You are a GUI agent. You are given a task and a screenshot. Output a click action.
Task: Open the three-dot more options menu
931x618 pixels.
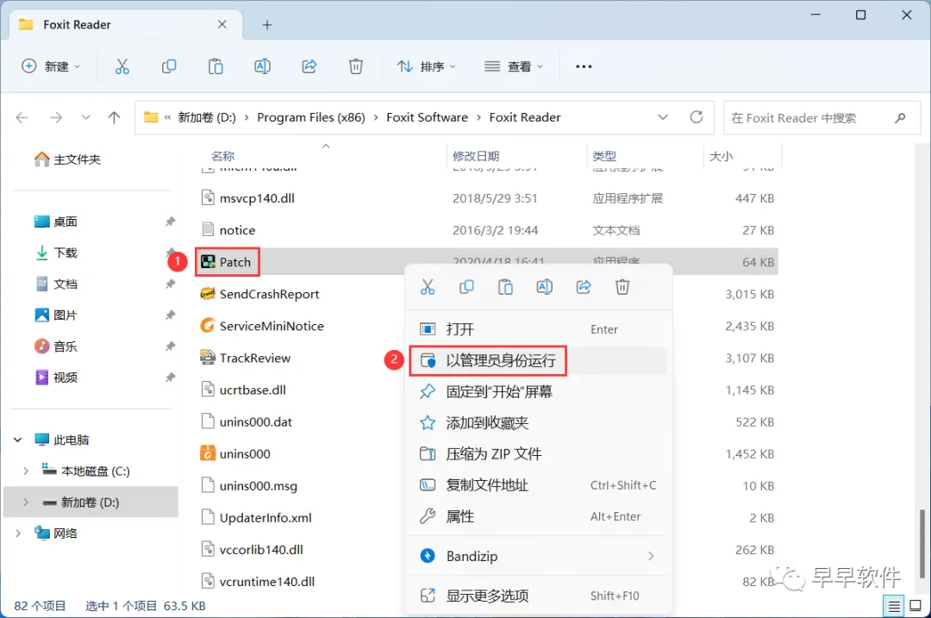[x=584, y=66]
